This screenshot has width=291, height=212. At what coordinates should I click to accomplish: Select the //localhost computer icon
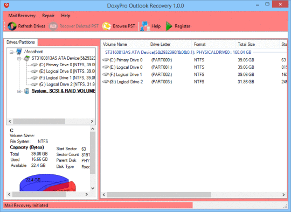click(x=19, y=52)
